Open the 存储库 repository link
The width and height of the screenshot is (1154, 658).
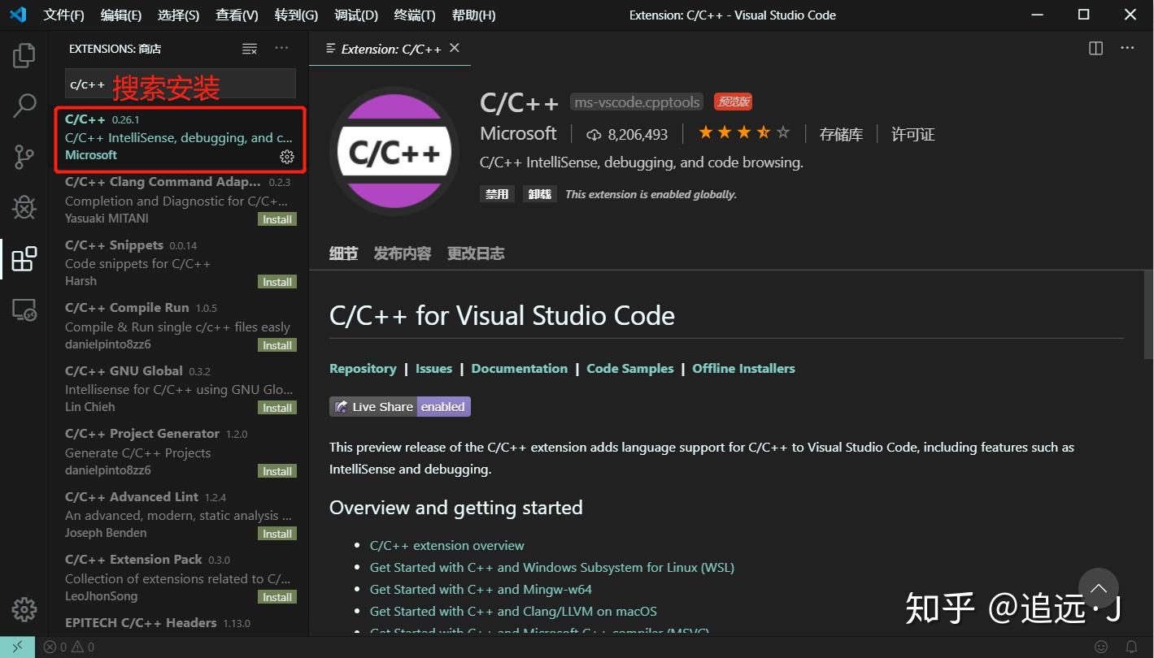tap(841, 134)
